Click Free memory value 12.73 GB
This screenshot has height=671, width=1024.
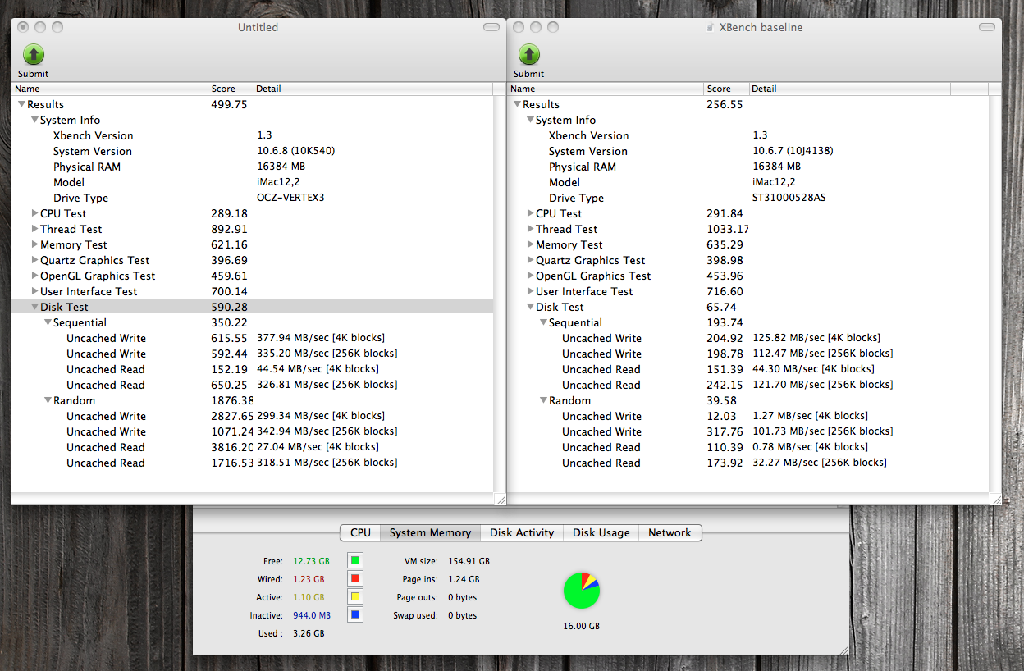(x=311, y=561)
